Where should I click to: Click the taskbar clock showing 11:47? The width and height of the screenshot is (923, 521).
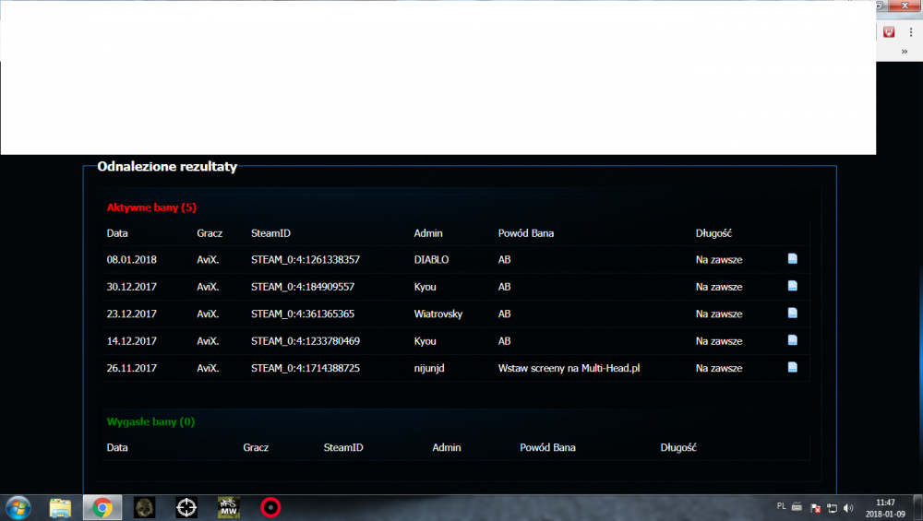pos(884,507)
